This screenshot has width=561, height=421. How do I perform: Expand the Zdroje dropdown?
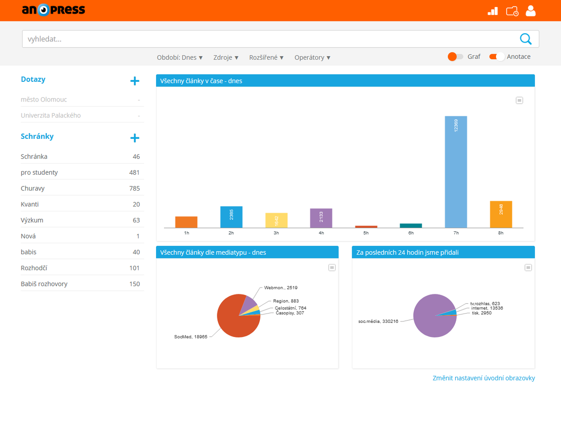(226, 57)
